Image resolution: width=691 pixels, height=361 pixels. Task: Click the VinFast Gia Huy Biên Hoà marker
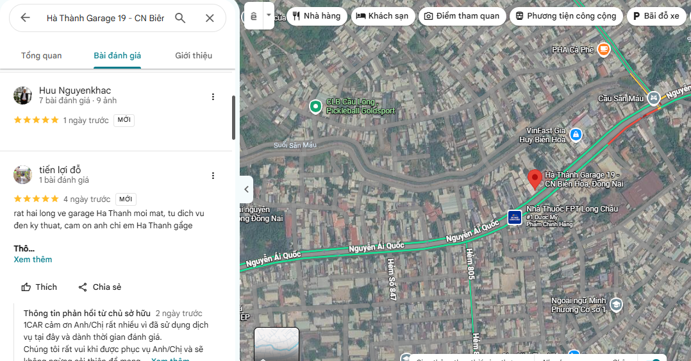[x=576, y=135]
